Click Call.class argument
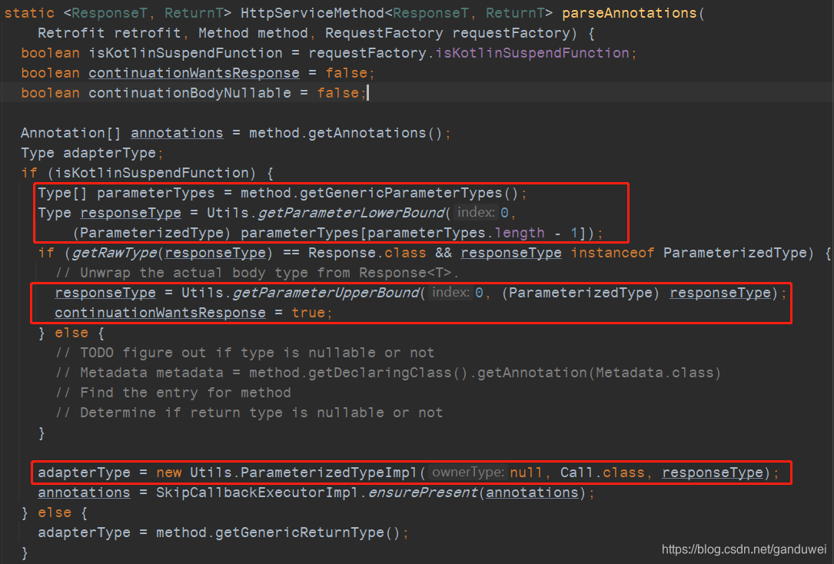Screen dimensions: 834x564 [x=602, y=473]
